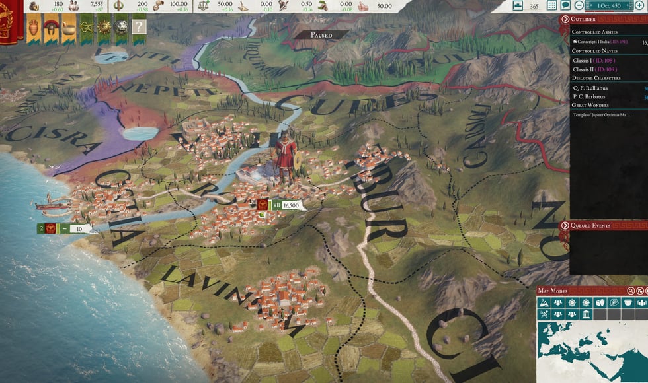Screen dimensions: 648x383
Task: Open disloyal character P. C. Barbatus
Action: (x=589, y=96)
